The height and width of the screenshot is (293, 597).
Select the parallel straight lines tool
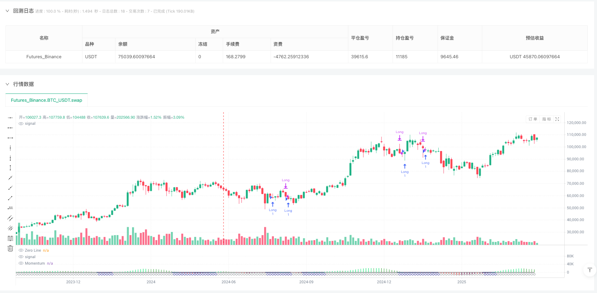[10, 218]
